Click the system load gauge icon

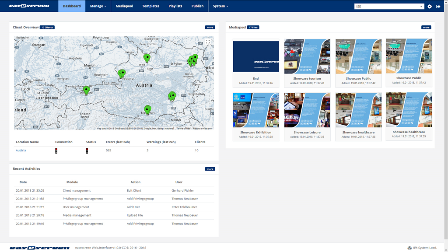(x=409, y=248)
